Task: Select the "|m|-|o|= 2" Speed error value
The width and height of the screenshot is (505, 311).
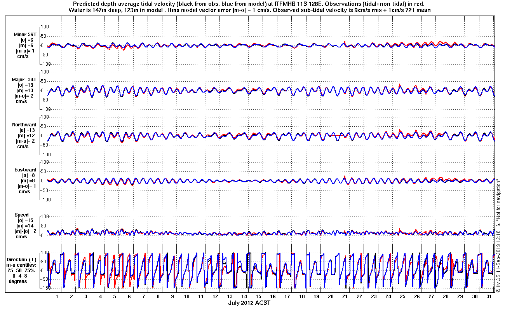Action: tap(25, 231)
